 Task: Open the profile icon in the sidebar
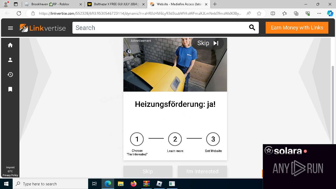pos(10,60)
